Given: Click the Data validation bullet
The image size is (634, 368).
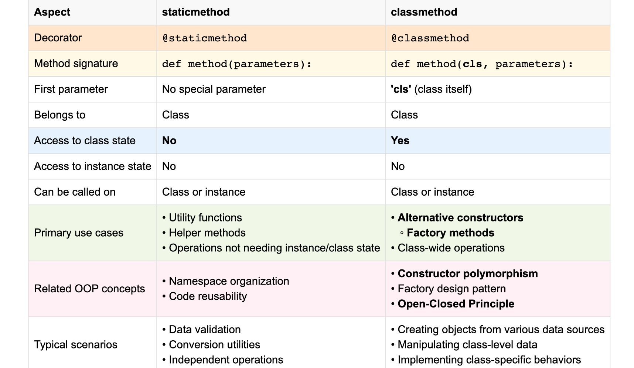Looking at the screenshot, I should click(201, 330).
